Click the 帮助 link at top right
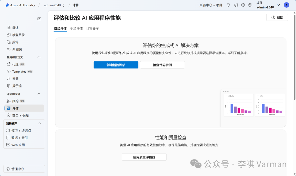 pyautogui.click(x=277, y=17)
